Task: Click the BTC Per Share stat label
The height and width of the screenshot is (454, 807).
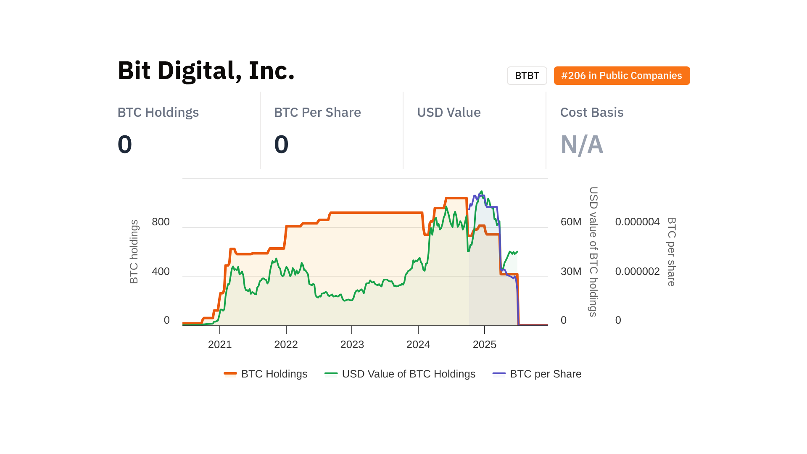Action: click(317, 112)
